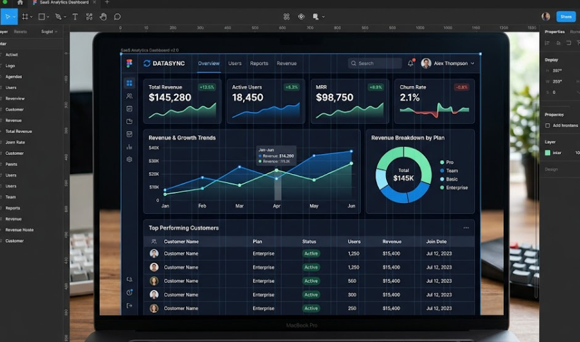Select the Text tool
580x342 pixels.
tap(75, 17)
